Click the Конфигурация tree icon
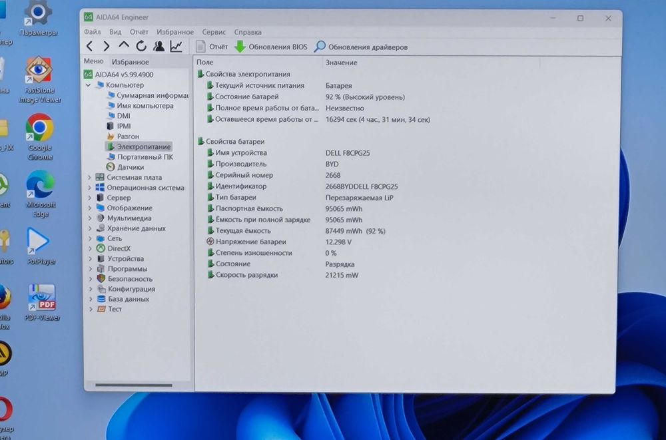The width and height of the screenshot is (666, 440). click(x=101, y=289)
